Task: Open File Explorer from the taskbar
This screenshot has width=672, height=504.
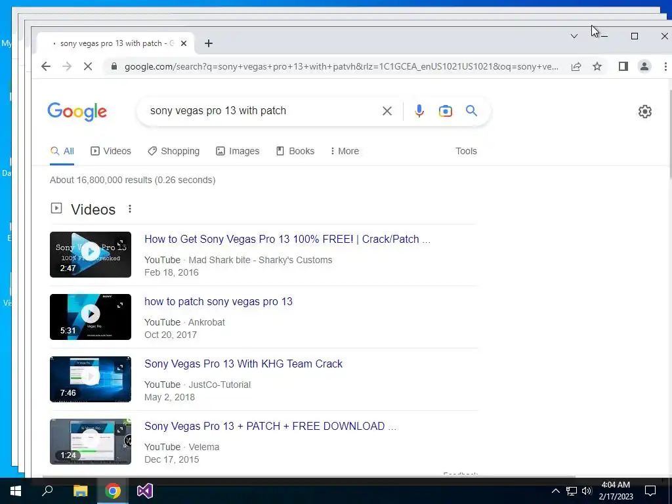Action: click(80, 491)
